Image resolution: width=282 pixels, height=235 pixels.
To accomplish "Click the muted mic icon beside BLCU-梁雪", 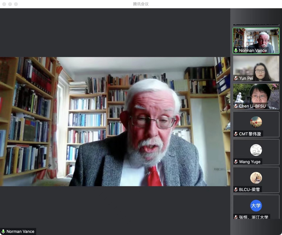I will [x=236, y=190].
